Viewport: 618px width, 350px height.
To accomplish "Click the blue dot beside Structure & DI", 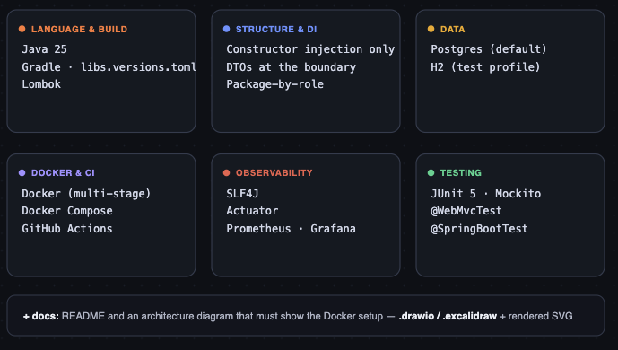I will point(227,29).
